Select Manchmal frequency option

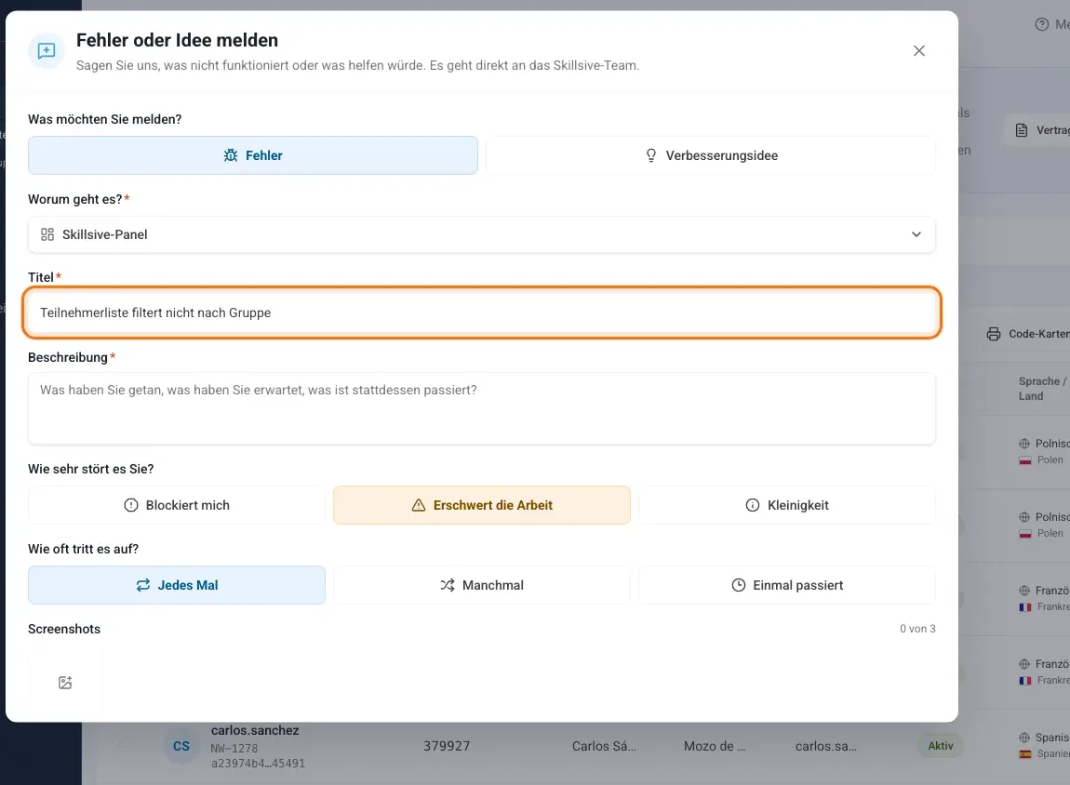click(x=482, y=585)
